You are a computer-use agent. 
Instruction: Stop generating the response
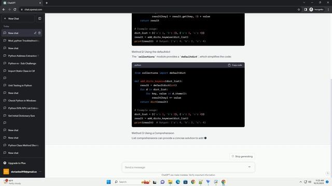pos(242,157)
